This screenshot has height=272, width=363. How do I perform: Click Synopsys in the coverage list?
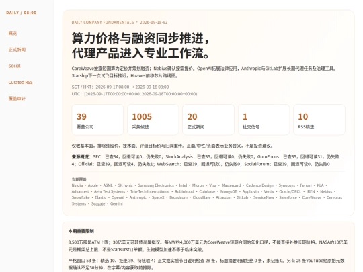tap(287, 185)
